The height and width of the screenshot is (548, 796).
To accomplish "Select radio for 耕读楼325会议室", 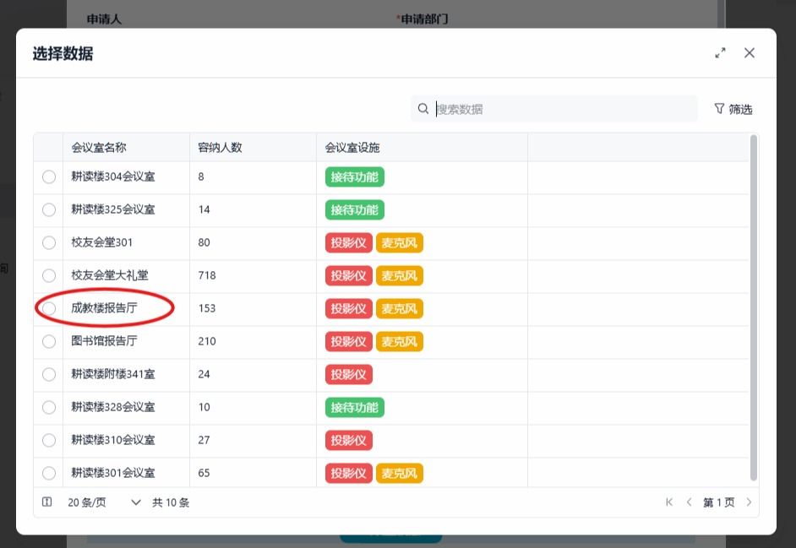I will (x=49, y=209).
